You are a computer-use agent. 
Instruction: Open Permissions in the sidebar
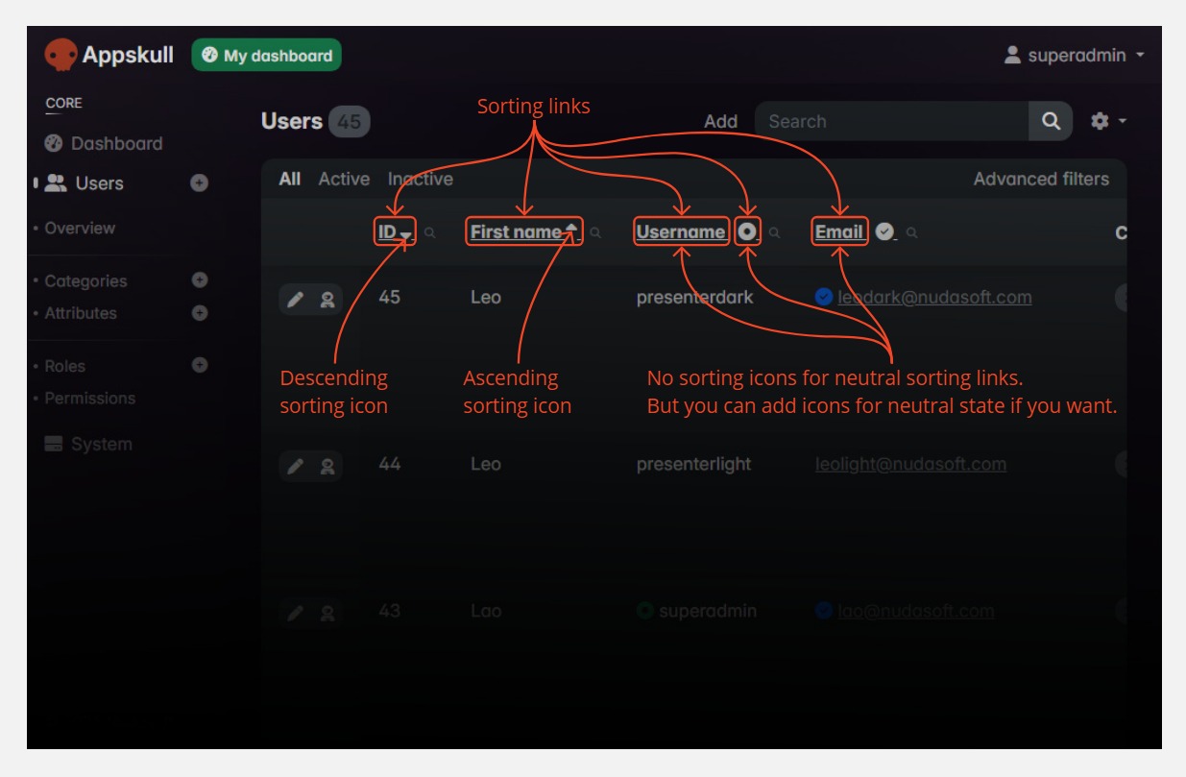(89, 398)
